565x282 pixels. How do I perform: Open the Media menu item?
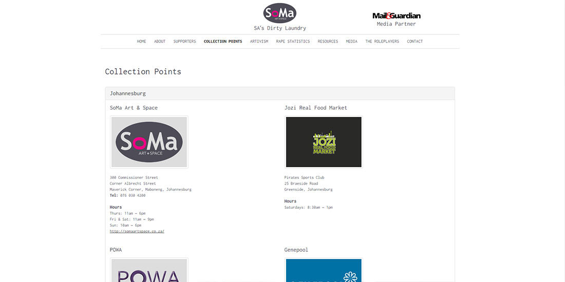(352, 42)
